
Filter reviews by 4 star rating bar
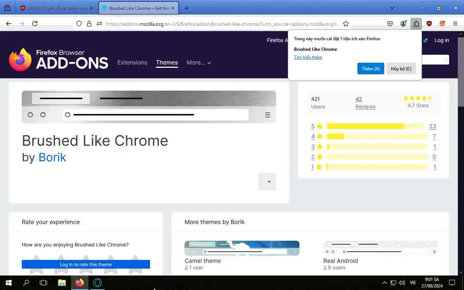377,136
